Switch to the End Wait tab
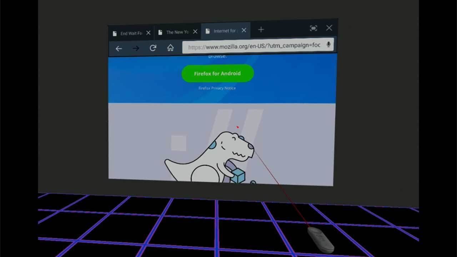 click(x=131, y=33)
